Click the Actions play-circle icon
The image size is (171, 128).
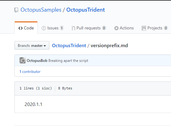click(116, 28)
